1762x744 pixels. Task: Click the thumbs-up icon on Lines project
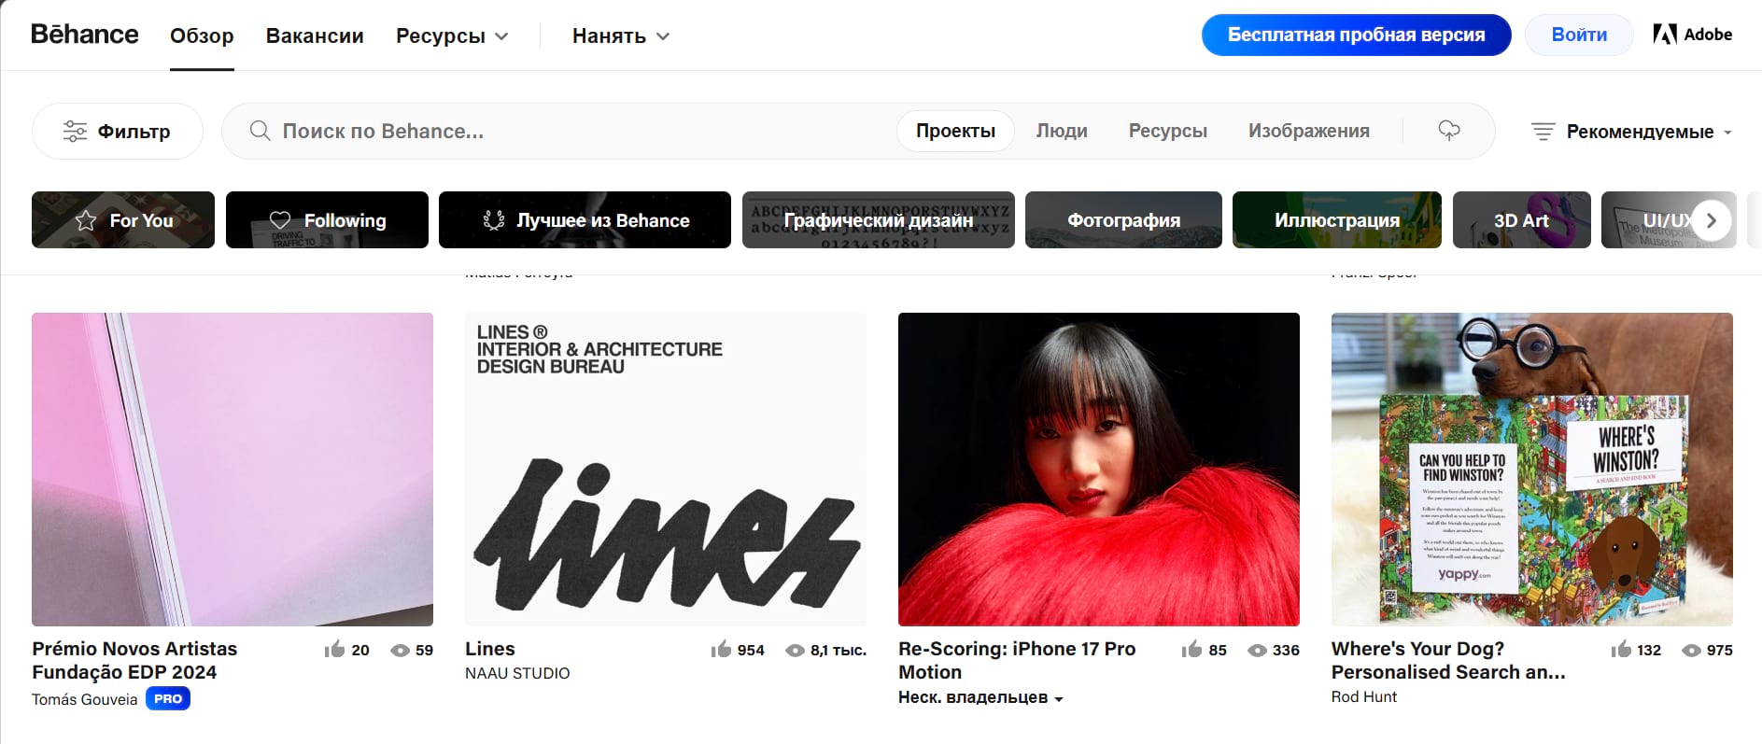[x=721, y=650]
